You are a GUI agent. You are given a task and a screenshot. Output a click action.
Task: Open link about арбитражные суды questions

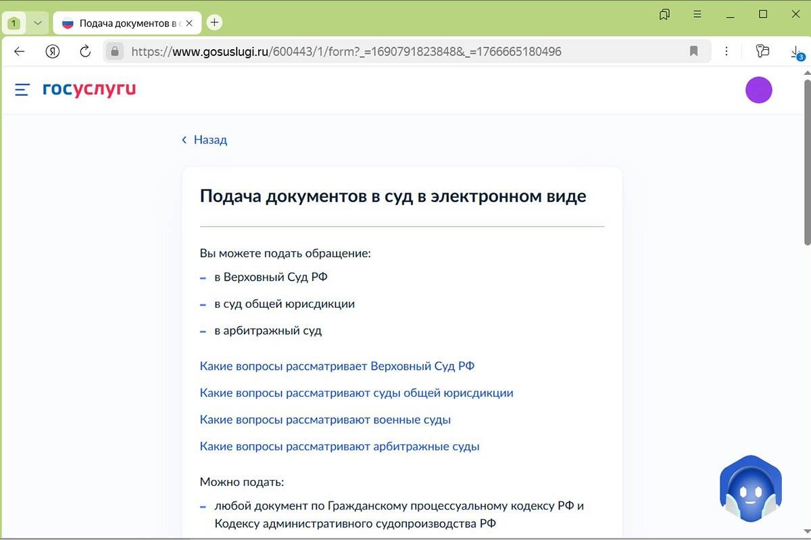339,446
